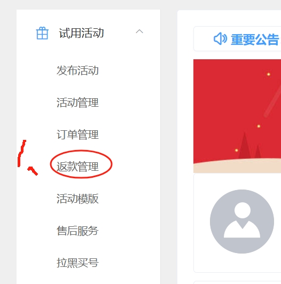Select the 拉黑买号 menu item

pyautogui.click(x=77, y=263)
